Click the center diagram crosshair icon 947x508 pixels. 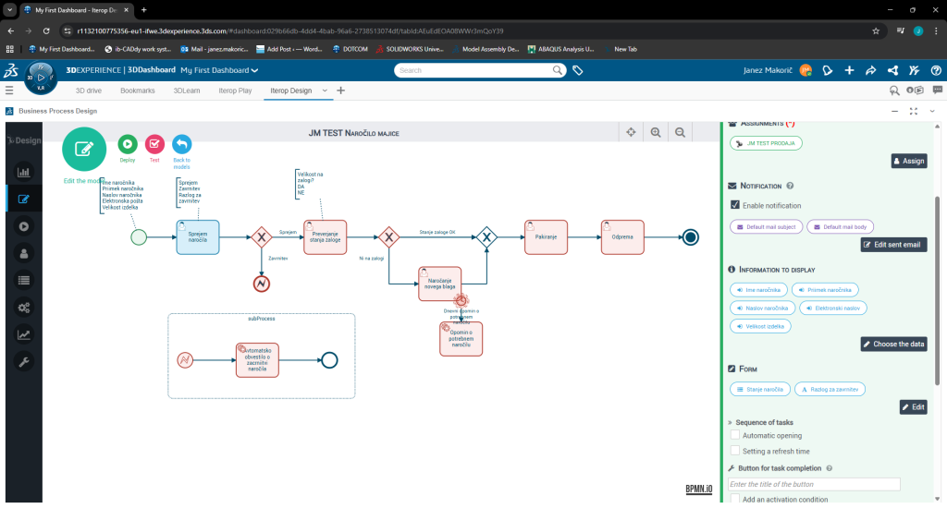pos(631,133)
